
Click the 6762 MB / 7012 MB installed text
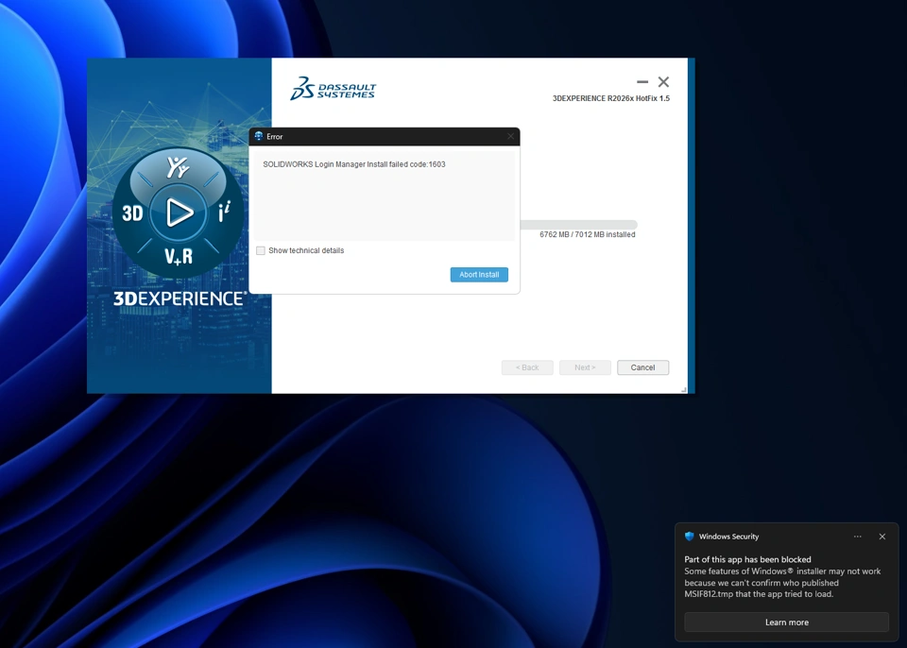[x=587, y=235]
